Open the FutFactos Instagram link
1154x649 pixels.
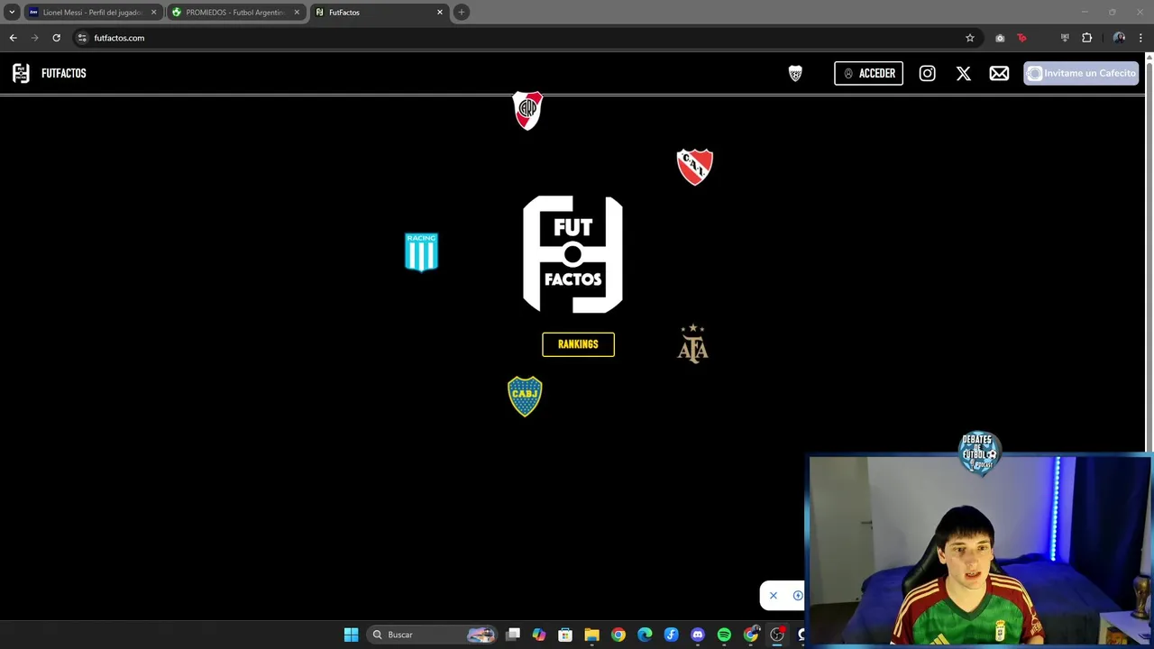[x=927, y=73]
